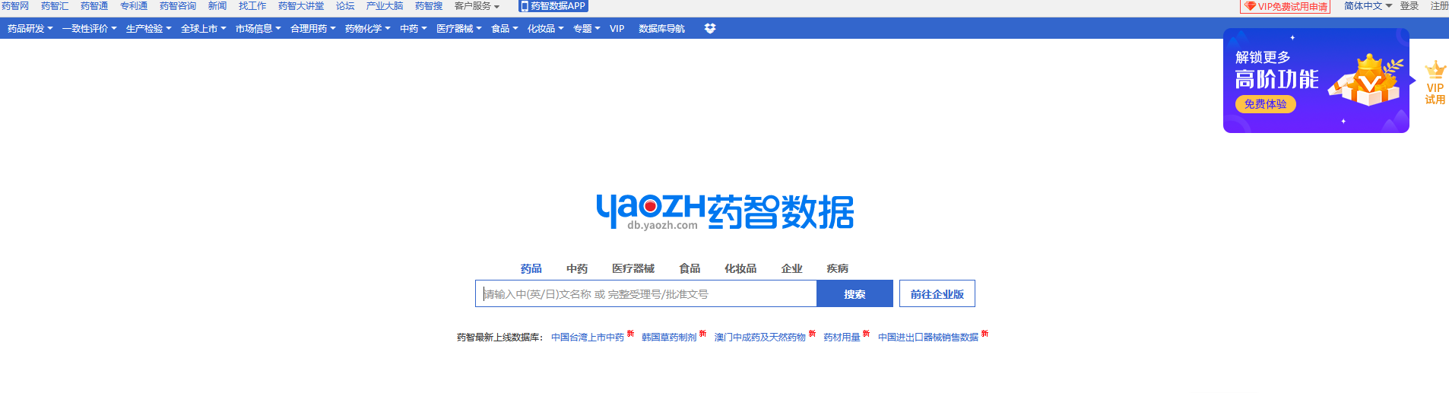This screenshot has width=1449, height=393.
Task: Open 药智汇 top link
Action: click(x=55, y=6)
